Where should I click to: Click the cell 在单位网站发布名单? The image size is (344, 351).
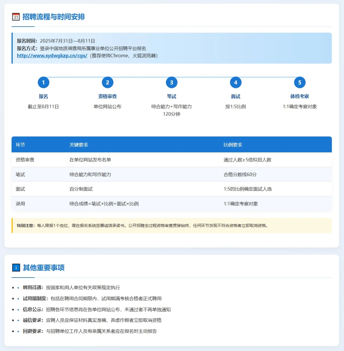coord(90,160)
